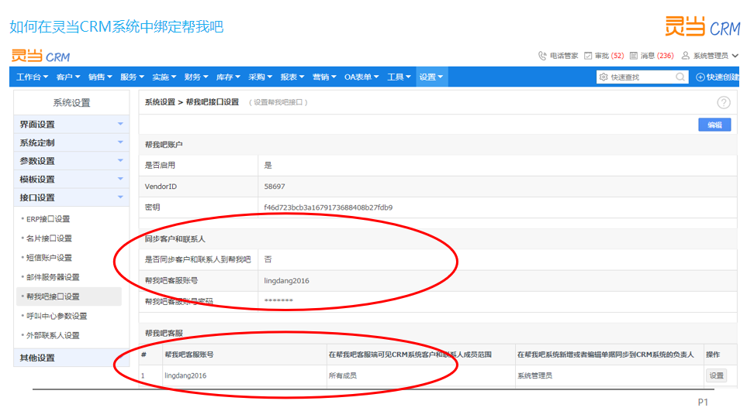
Task: Open 外部联系人设置 in sidebar
Action: 53,335
